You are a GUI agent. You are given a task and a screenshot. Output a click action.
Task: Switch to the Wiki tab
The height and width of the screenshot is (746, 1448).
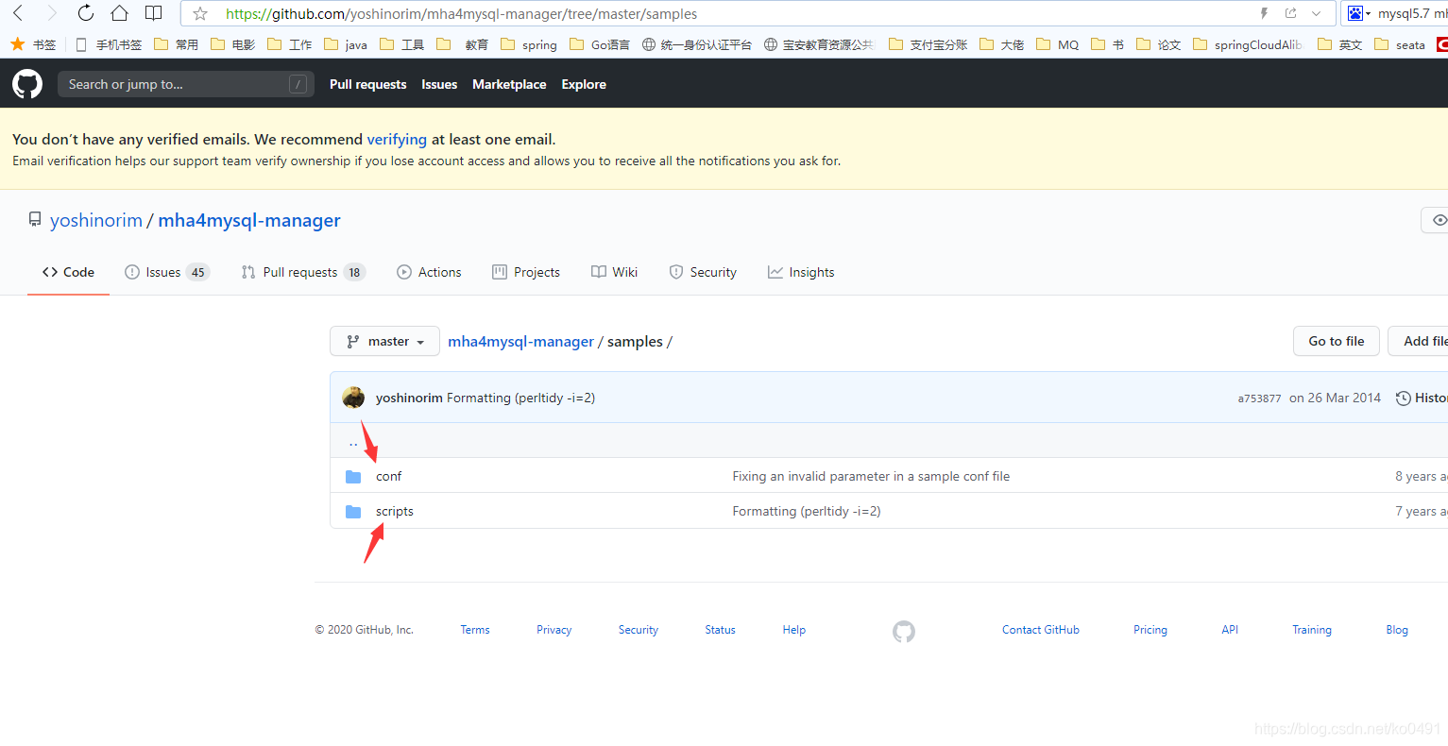tap(615, 272)
